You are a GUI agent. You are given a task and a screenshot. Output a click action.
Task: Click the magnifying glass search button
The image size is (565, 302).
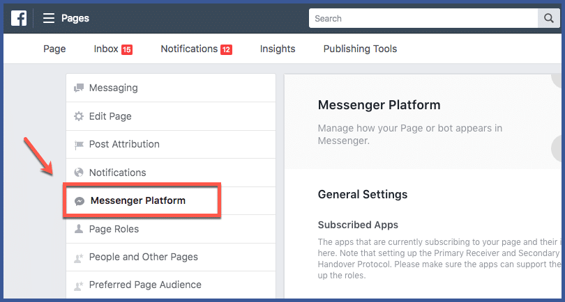(547, 18)
